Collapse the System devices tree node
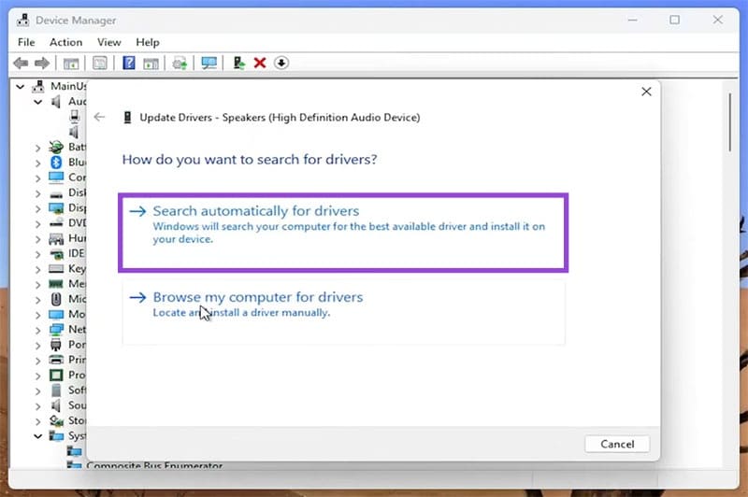The width and height of the screenshot is (748, 497). [x=38, y=436]
